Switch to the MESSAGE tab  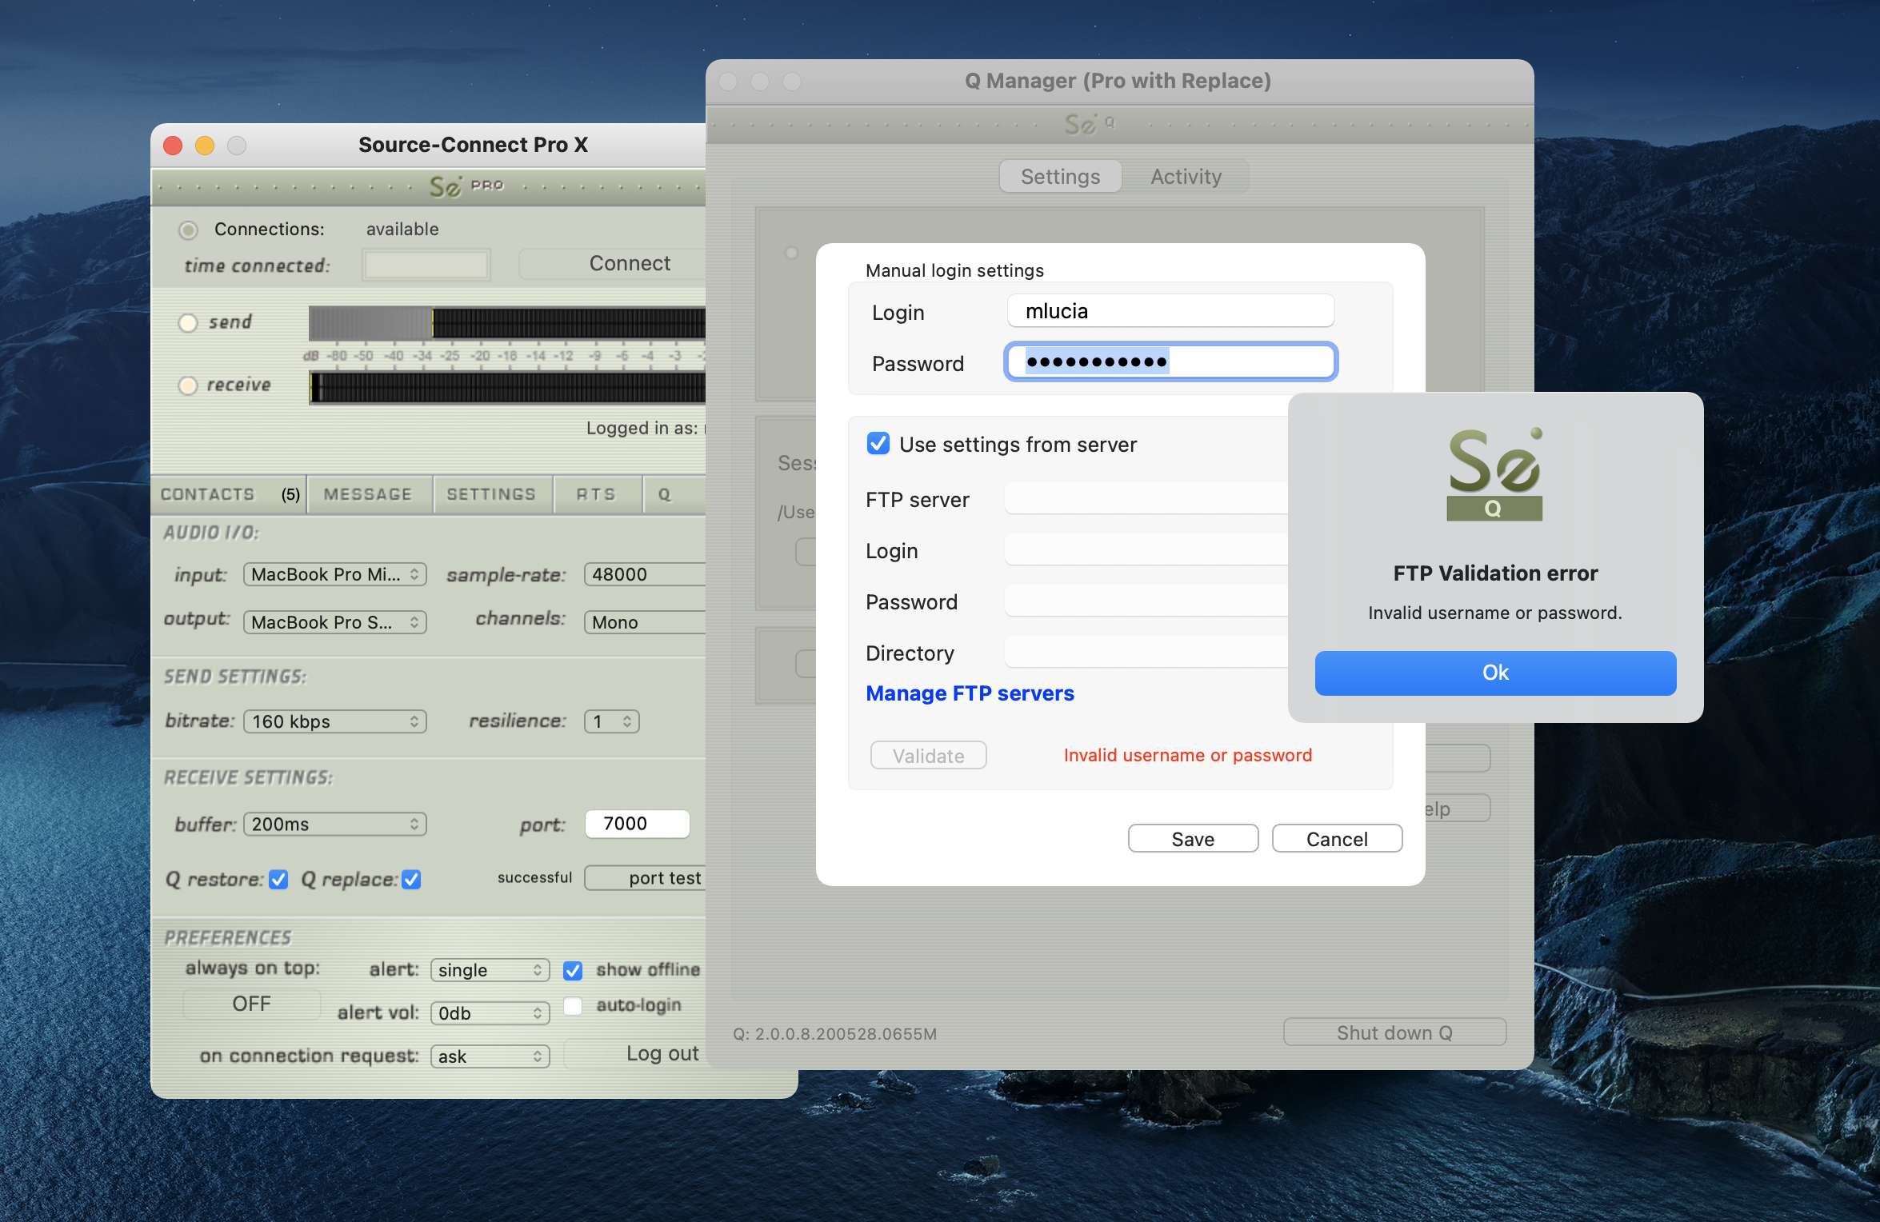368,494
